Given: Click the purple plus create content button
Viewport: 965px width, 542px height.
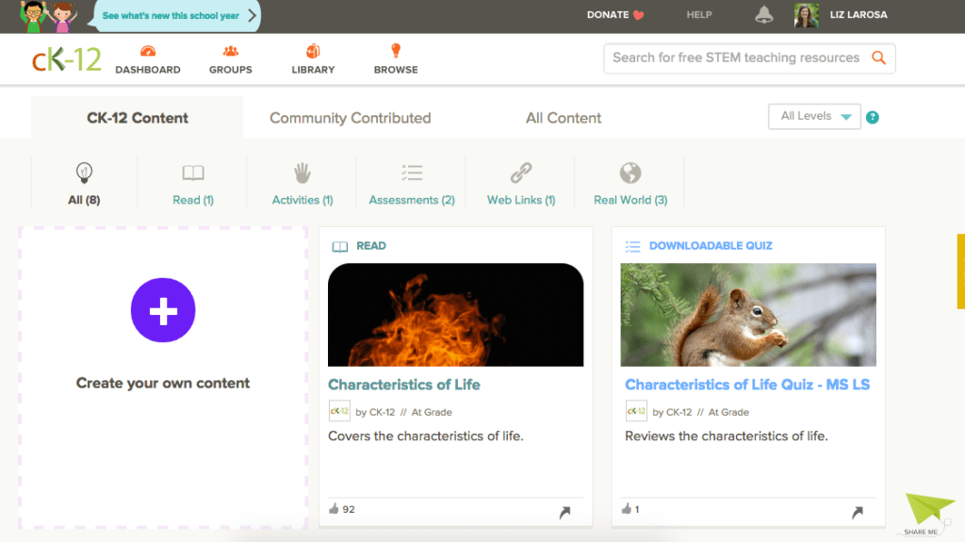Looking at the screenshot, I should tap(163, 310).
